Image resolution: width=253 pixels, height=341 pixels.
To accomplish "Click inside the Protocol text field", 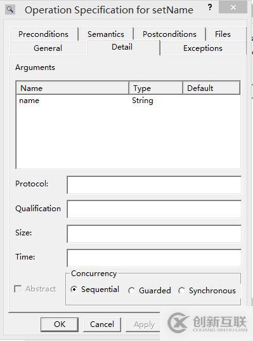I will coord(154,185).
